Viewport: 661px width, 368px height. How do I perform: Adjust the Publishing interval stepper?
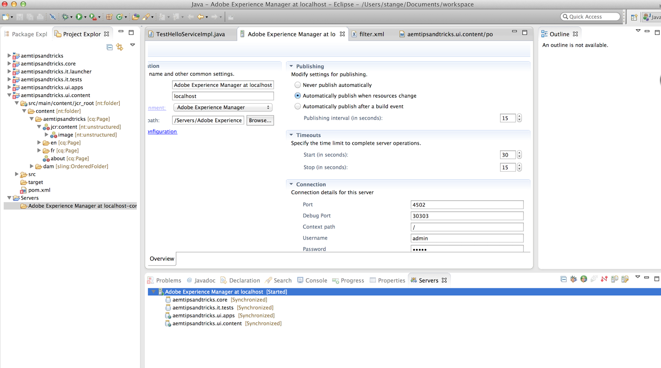click(519, 118)
